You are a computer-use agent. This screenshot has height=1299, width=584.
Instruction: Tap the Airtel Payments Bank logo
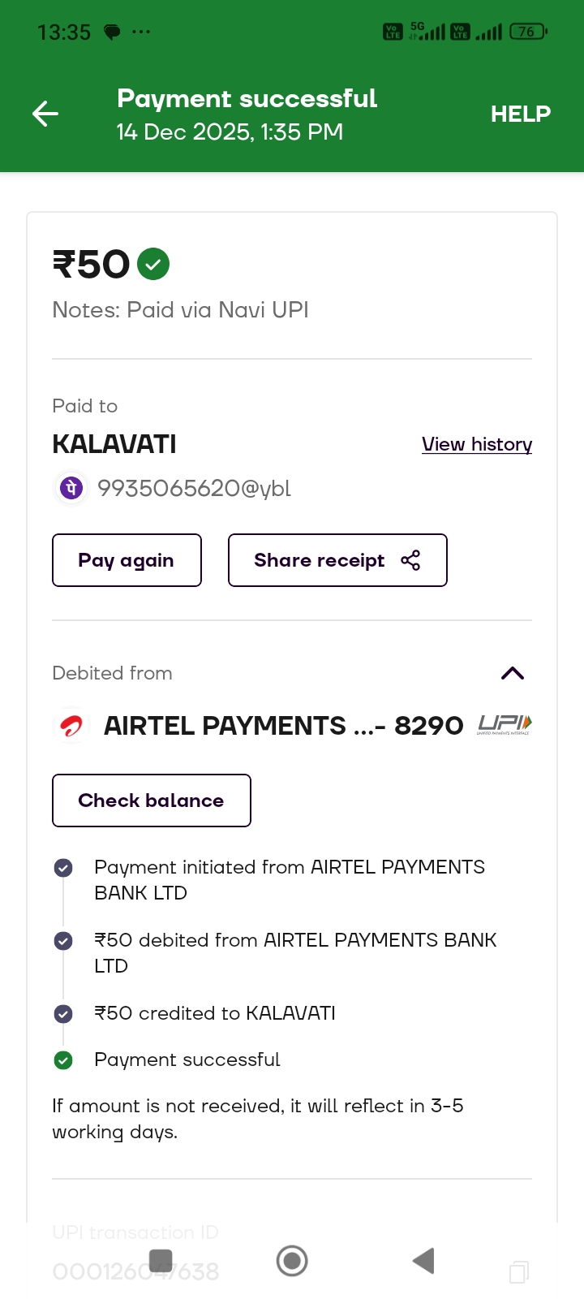tap(71, 726)
